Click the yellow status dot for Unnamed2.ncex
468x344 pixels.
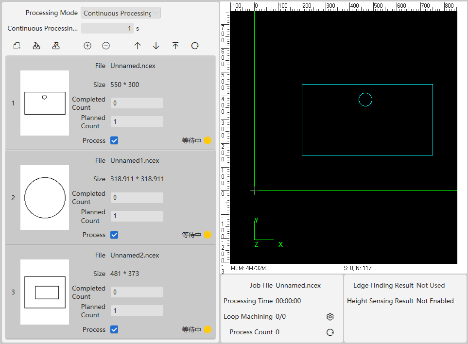[208, 329]
